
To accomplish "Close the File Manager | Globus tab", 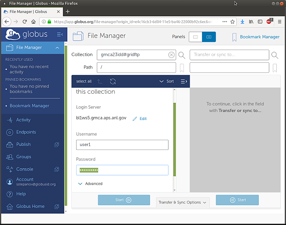I will [x=59, y=12].
